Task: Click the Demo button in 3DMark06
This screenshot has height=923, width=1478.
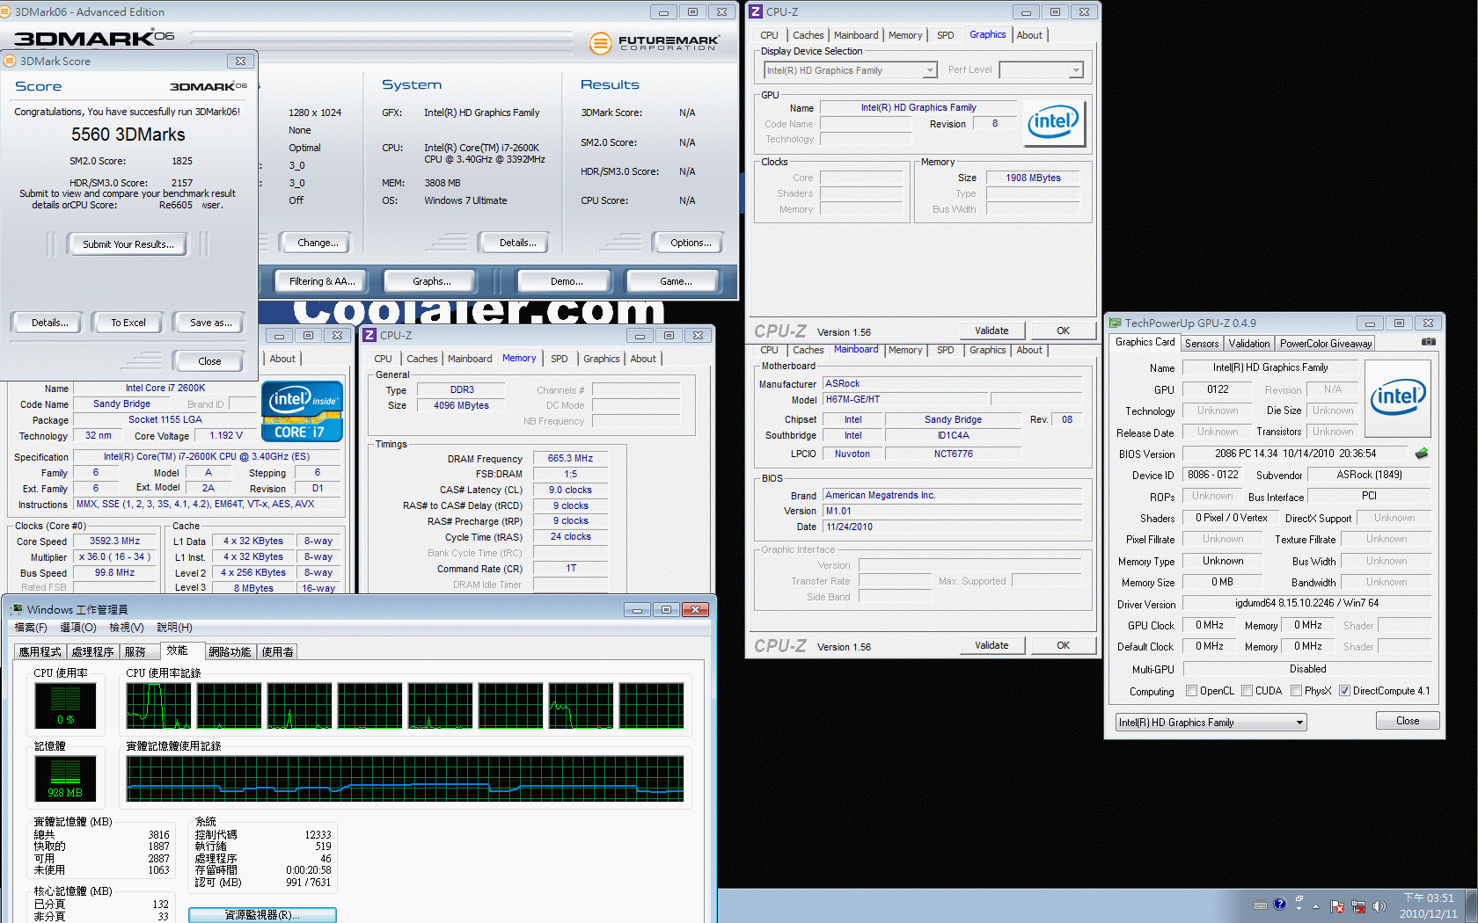Action: (x=566, y=281)
